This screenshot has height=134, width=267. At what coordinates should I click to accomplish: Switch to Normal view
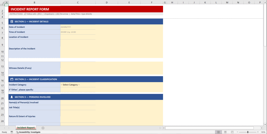point(218,132)
